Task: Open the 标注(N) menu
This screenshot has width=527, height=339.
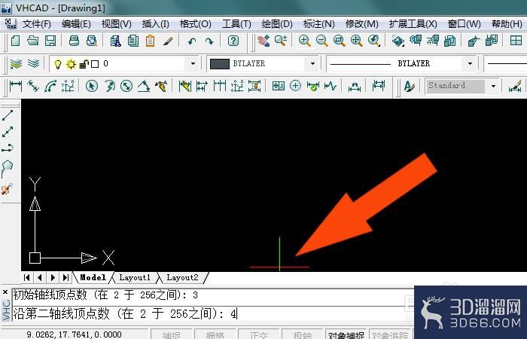Action: 318,24
